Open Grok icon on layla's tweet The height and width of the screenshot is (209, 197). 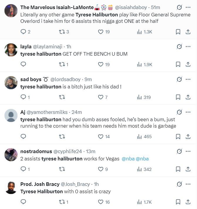[x=179, y=47]
